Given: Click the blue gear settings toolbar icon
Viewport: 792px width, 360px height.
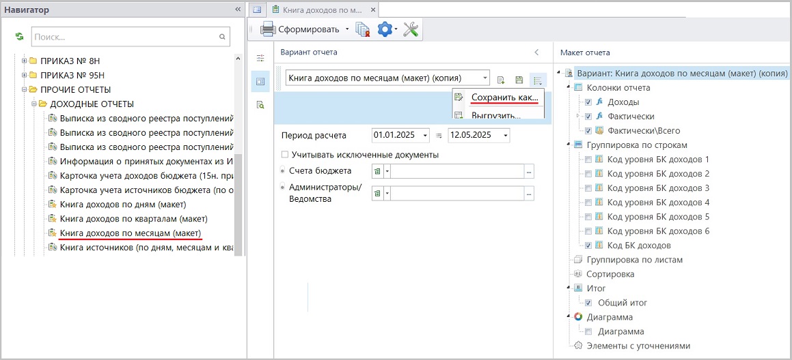Looking at the screenshot, I should click(x=385, y=29).
